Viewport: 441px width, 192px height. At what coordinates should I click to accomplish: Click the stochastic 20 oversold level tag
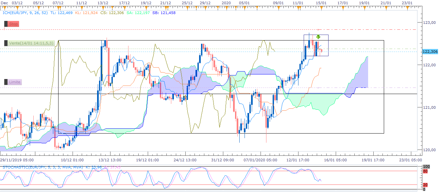point(425,185)
